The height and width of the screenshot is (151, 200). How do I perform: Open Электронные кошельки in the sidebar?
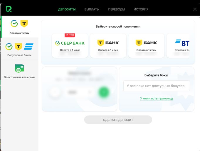(x=19, y=71)
